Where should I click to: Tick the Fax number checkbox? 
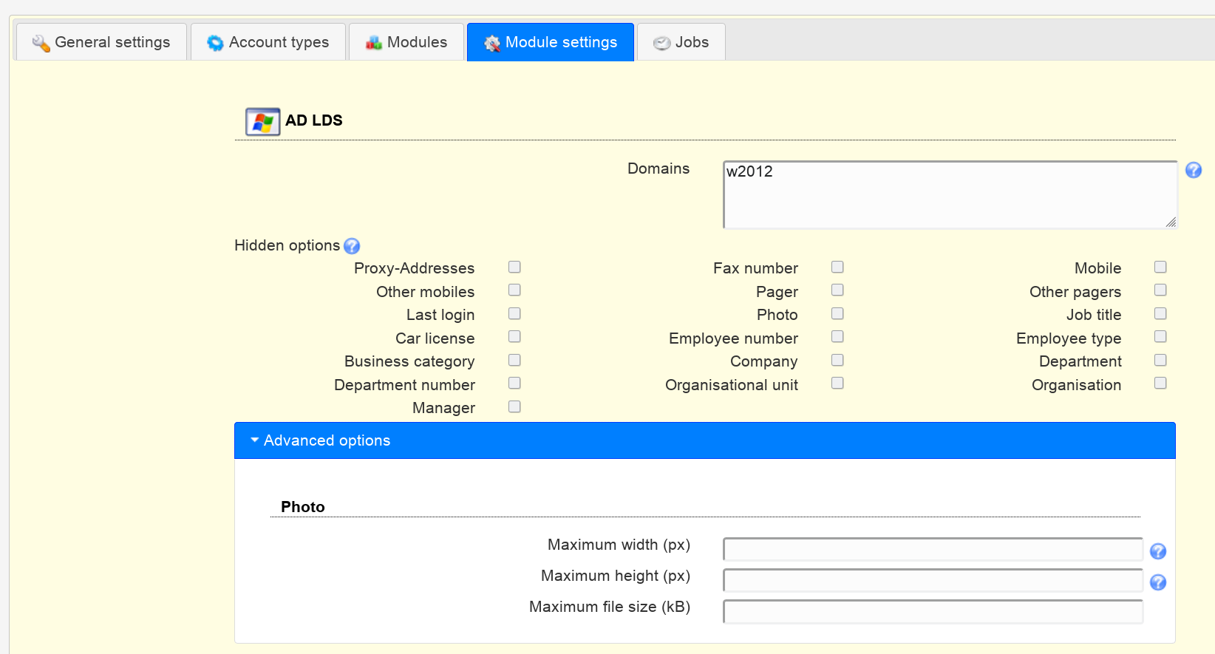pyautogui.click(x=837, y=267)
